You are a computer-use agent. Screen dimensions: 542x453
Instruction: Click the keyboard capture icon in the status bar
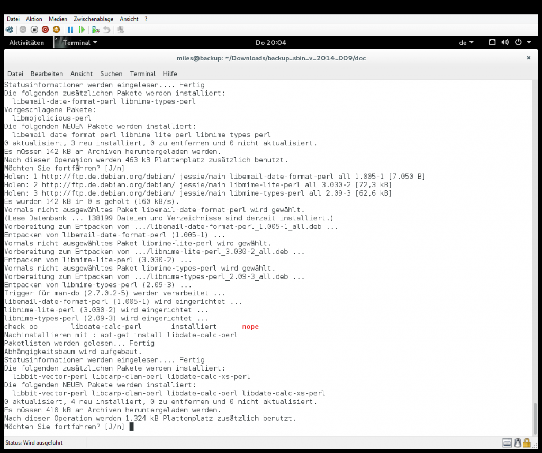[x=507, y=442]
